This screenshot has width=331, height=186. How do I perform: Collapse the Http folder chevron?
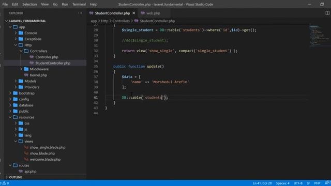click(16, 45)
